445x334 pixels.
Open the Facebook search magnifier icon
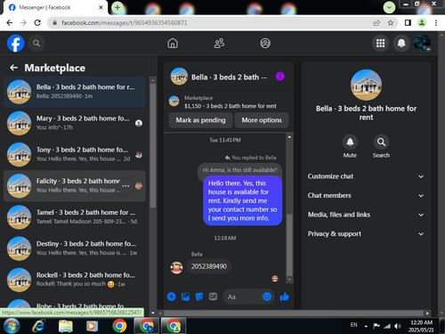(x=36, y=44)
